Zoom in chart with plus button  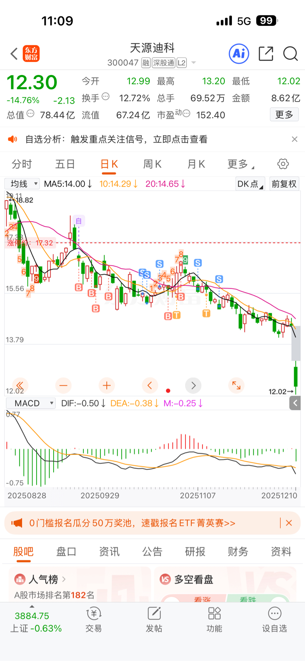[x=106, y=385]
